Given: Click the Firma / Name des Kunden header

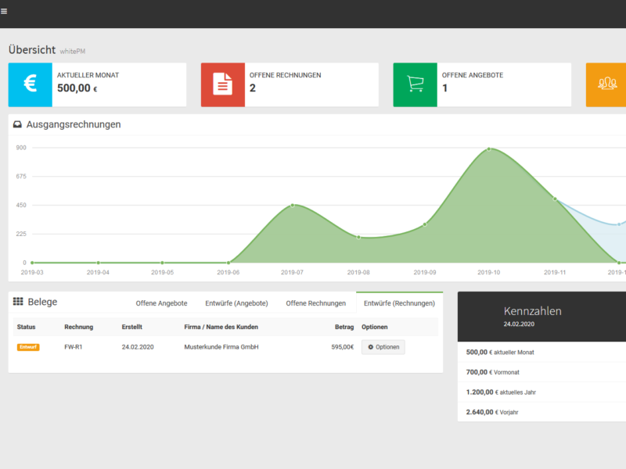Looking at the screenshot, I should point(221,327).
